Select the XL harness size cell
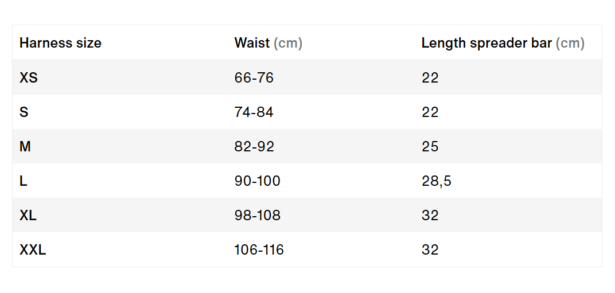 (28, 216)
